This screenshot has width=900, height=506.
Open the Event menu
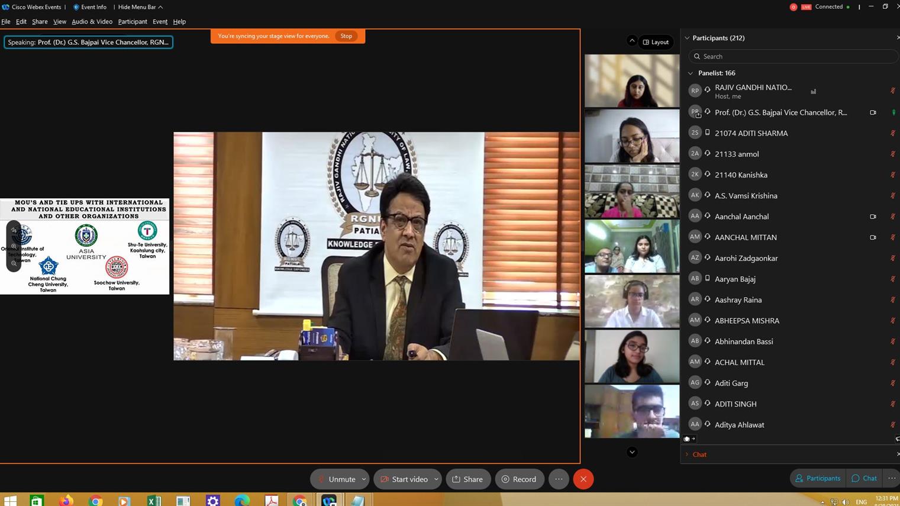tap(160, 22)
